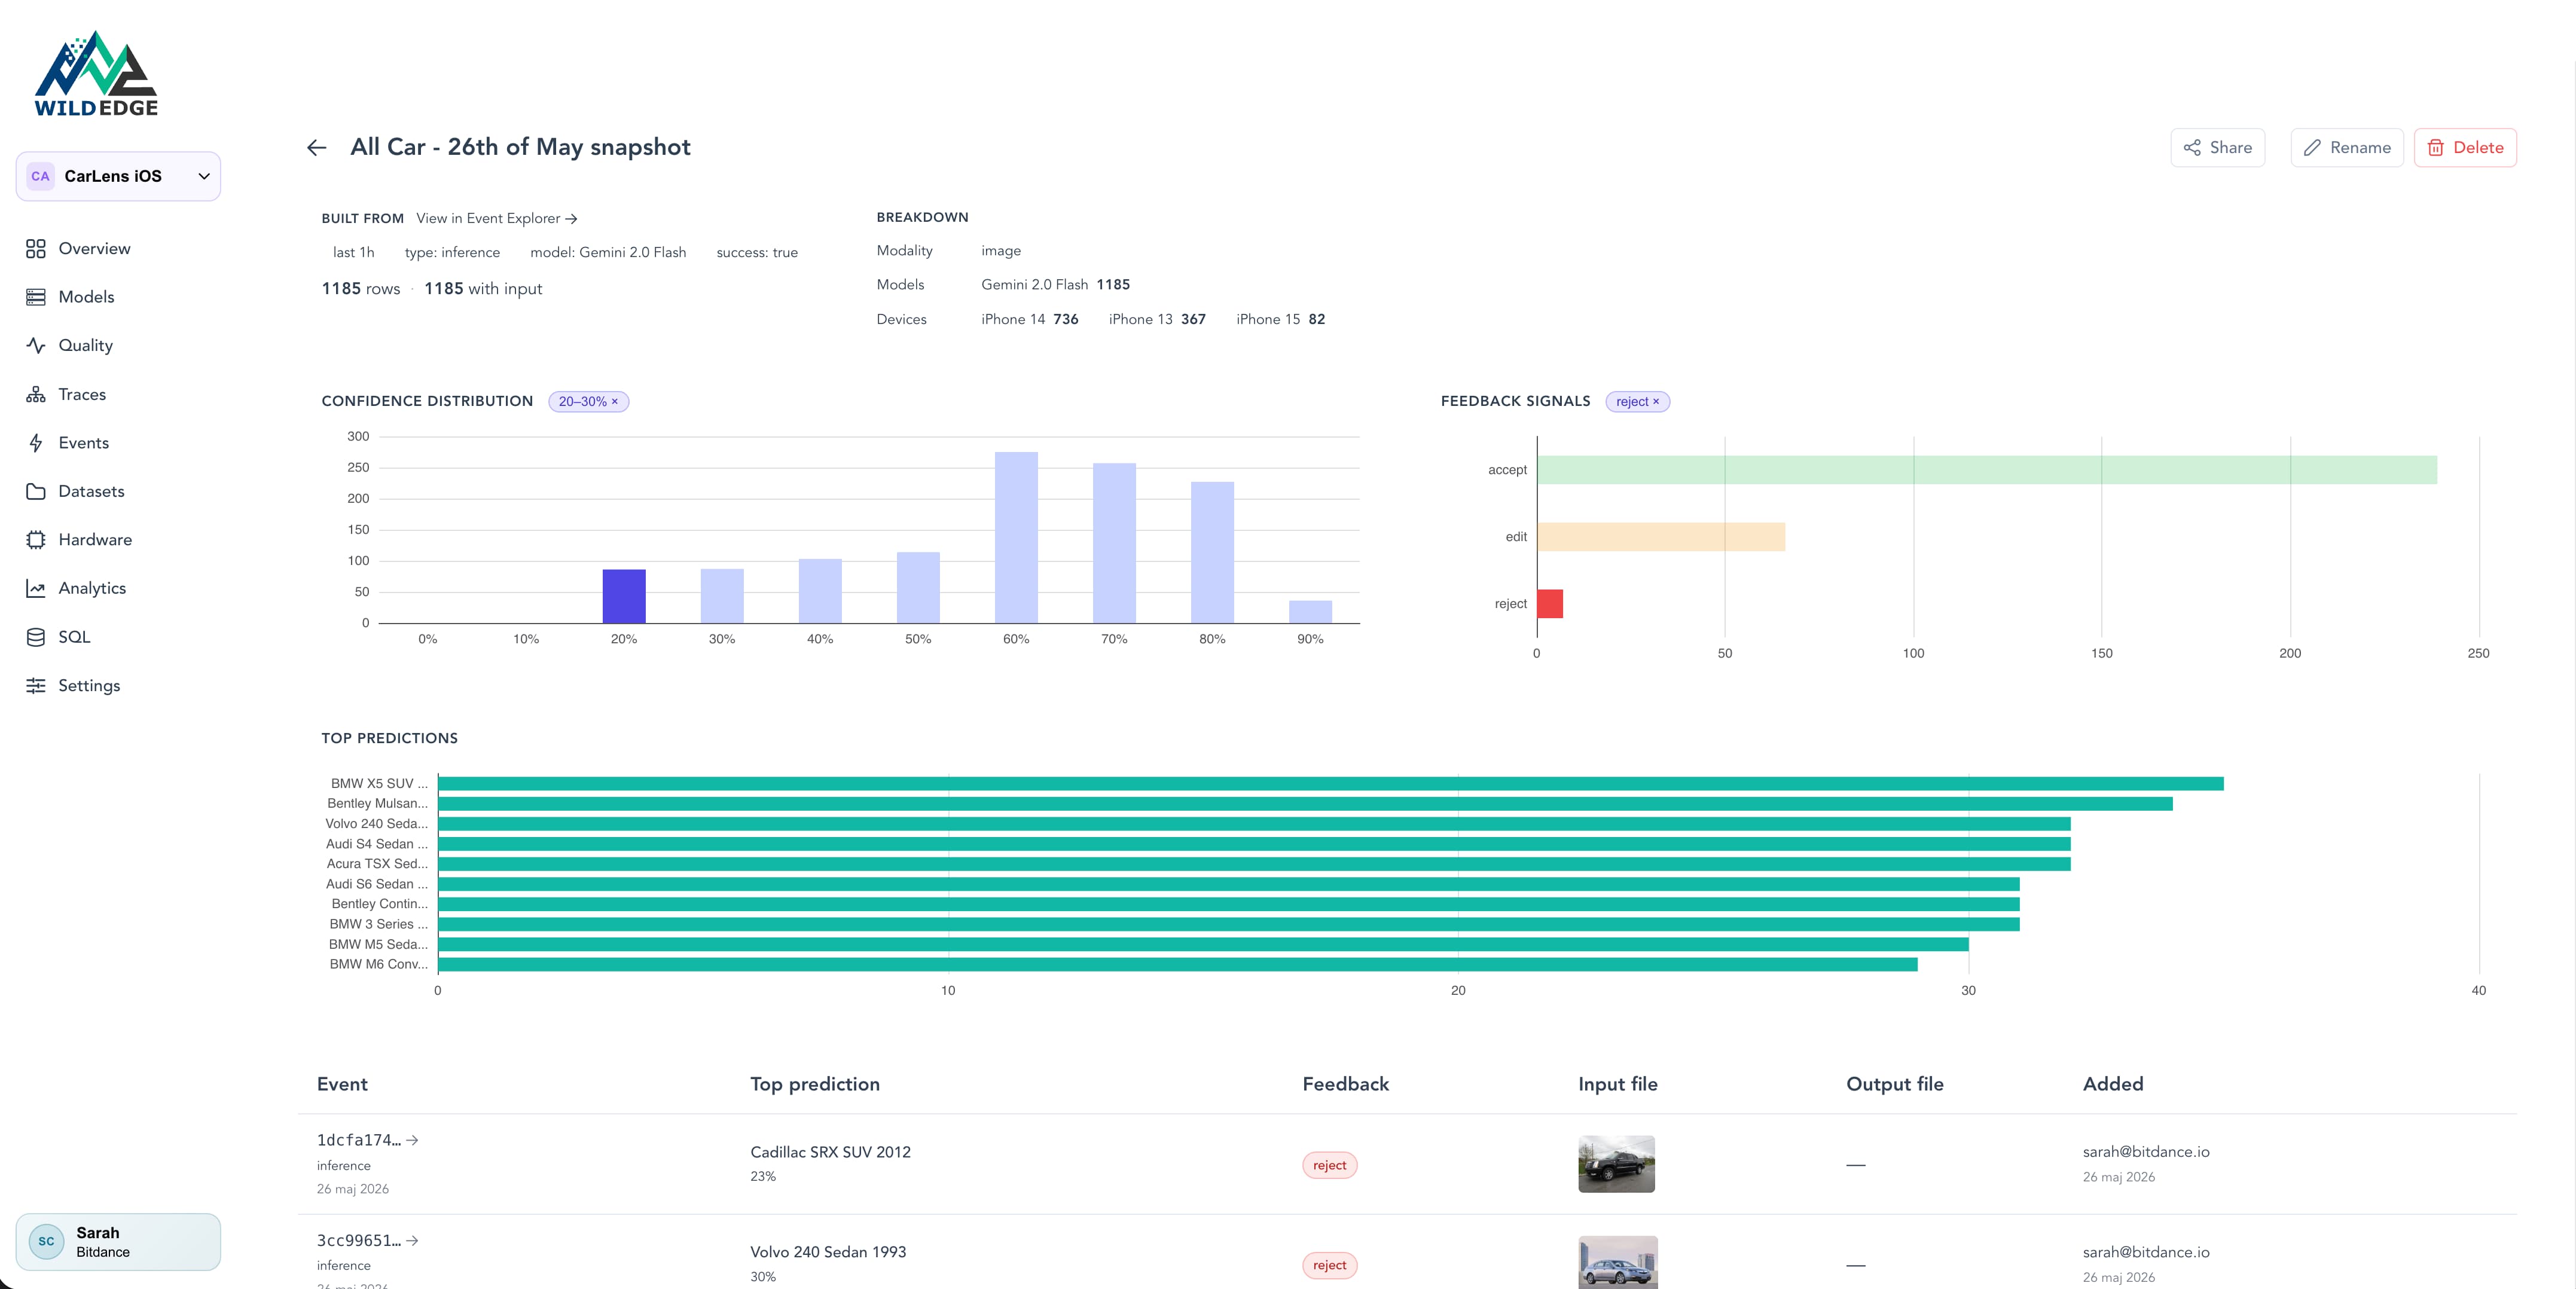Click the BMW X5 SUV prediction bar
The height and width of the screenshot is (1289, 2576).
[1331, 784]
